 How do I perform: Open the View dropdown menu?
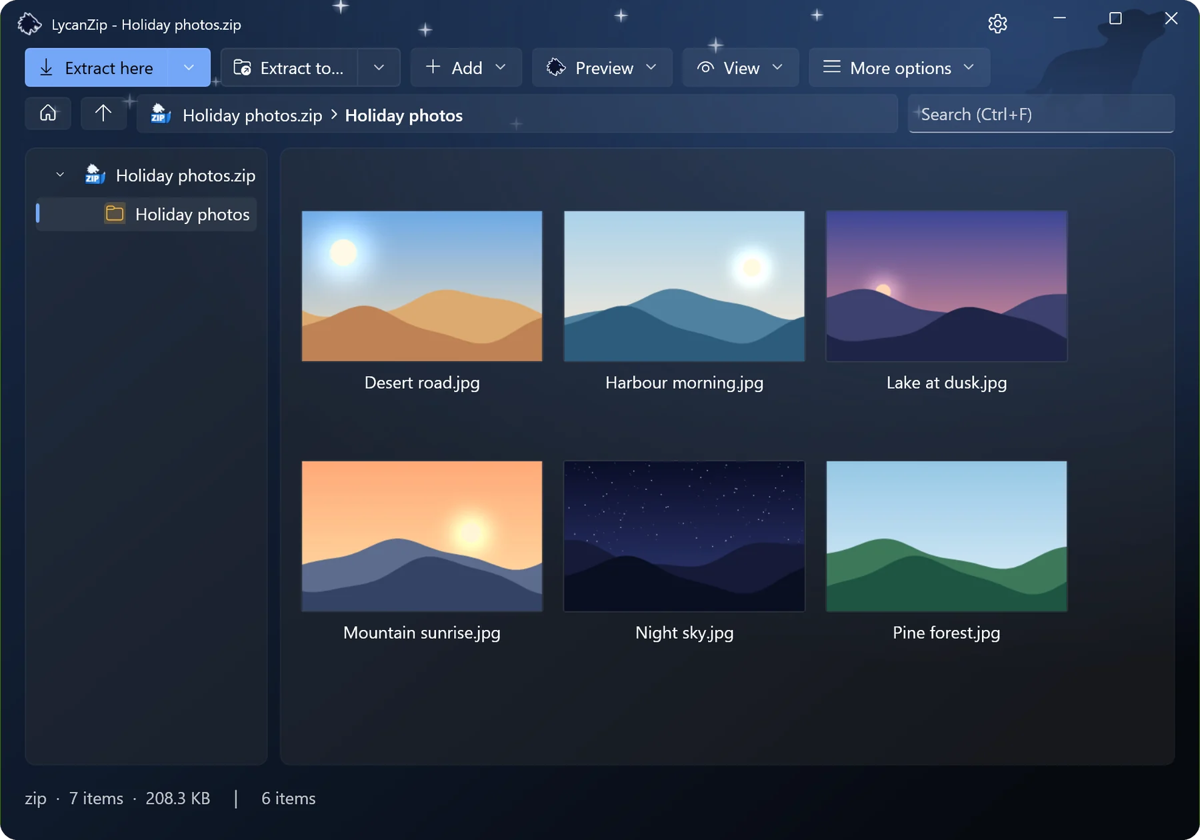point(740,67)
